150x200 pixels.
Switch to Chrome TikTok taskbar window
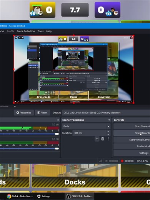(20, 196)
